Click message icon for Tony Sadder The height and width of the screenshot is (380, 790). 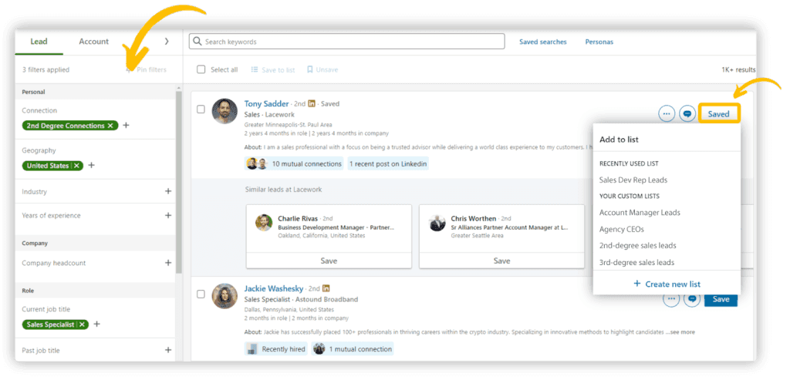pyautogui.click(x=687, y=114)
